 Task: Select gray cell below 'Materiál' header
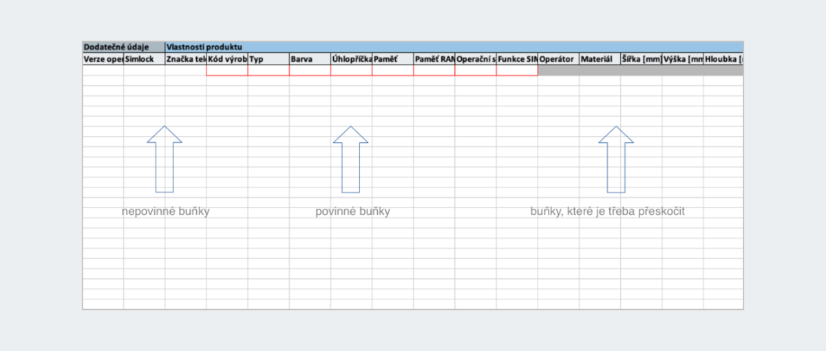[600, 70]
